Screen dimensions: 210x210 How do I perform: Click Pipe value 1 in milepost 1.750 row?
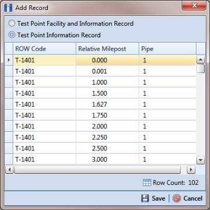coord(167,116)
